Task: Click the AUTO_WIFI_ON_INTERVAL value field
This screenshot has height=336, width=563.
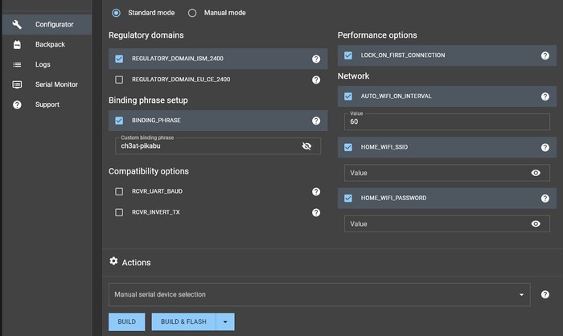Action: pyautogui.click(x=446, y=121)
